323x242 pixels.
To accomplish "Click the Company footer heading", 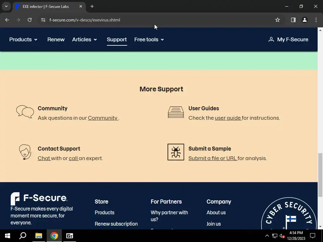I will pos(219,202).
